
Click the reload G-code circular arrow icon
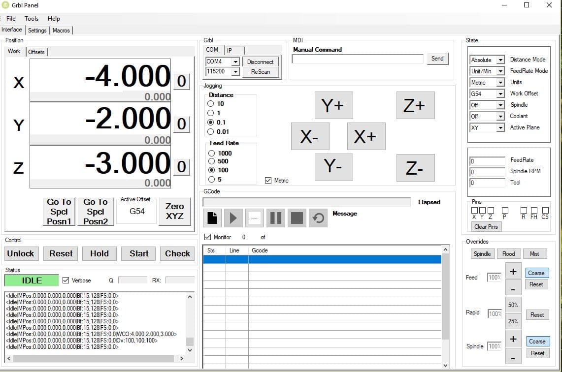(x=318, y=217)
